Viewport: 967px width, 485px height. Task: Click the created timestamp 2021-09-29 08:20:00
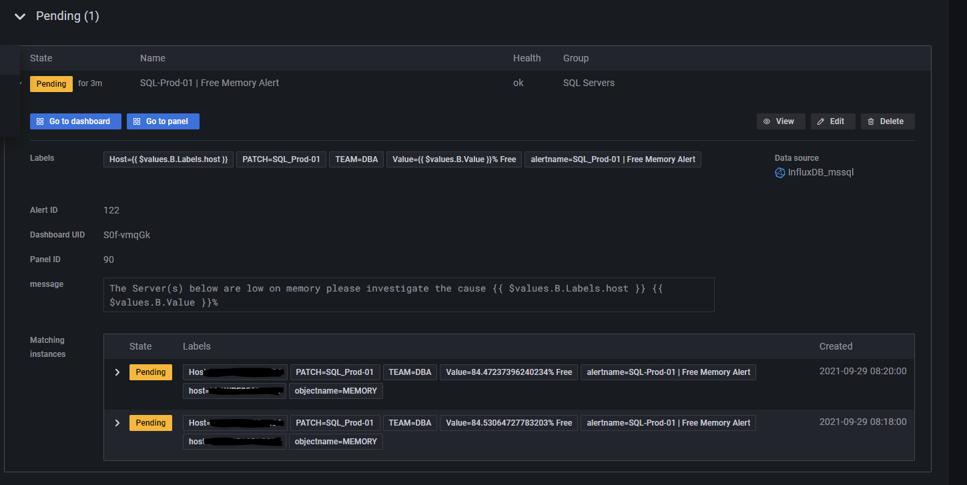tap(863, 371)
